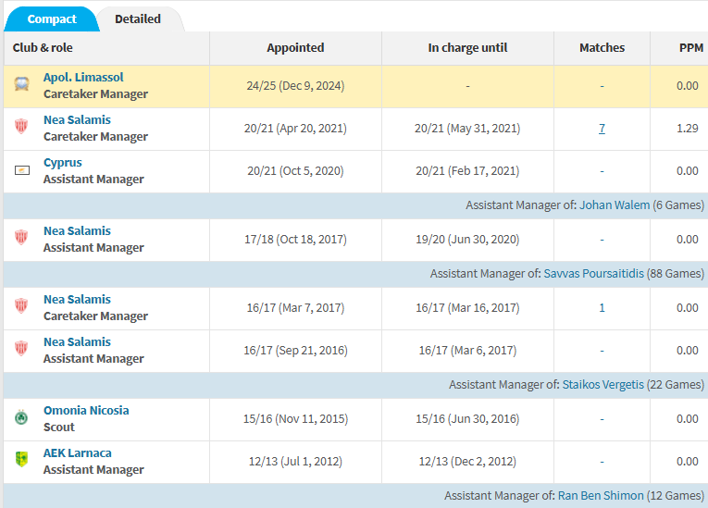Click the In charge until column header
This screenshot has height=508, width=708.
467,48
